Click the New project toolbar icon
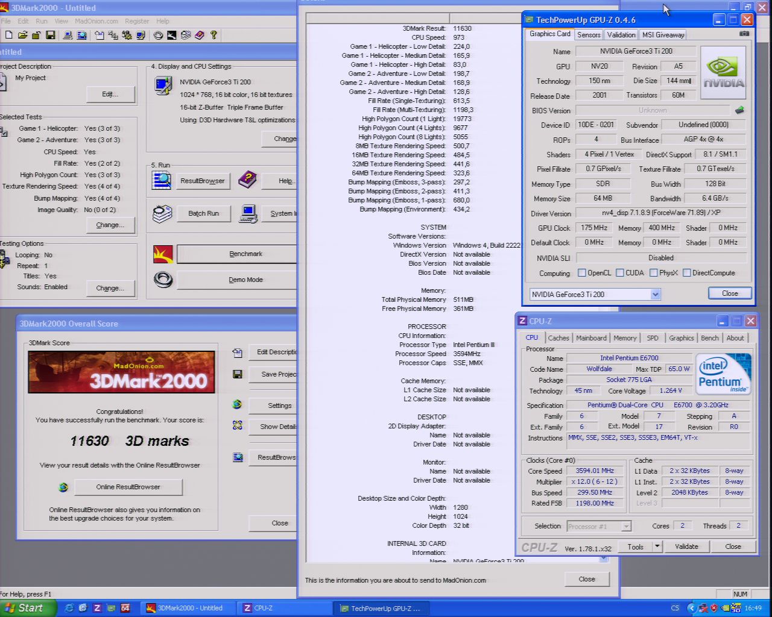 pos(8,35)
